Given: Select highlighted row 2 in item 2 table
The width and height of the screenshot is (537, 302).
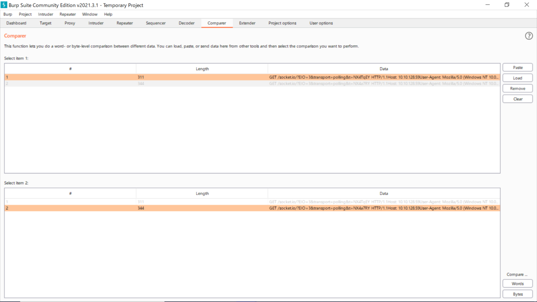Looking at the screenshot, I should click(x=252, y=208).
